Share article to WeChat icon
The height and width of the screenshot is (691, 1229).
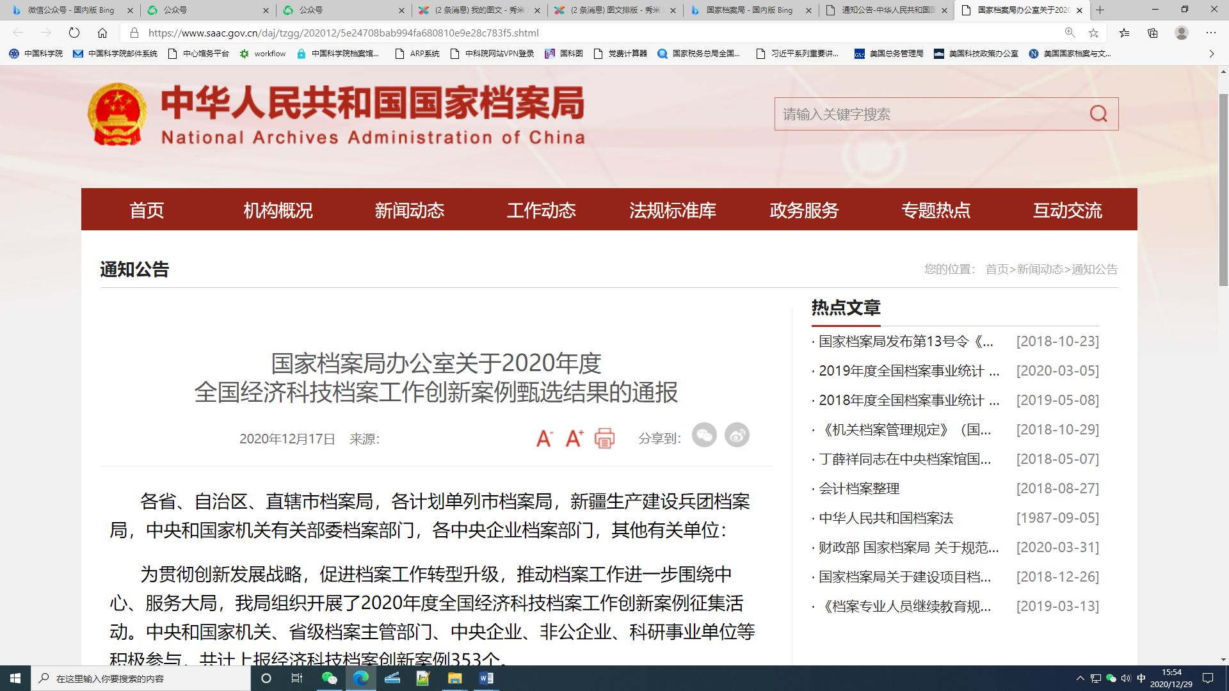pos(704,435)
